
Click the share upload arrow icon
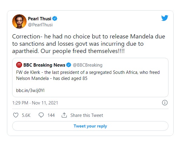pos(64,115)
